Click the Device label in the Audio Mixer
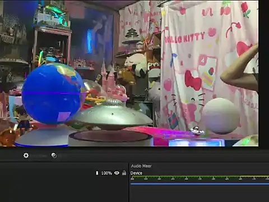Image resolution: width=269 pixels, height=202 pixels. coord(136,173)
